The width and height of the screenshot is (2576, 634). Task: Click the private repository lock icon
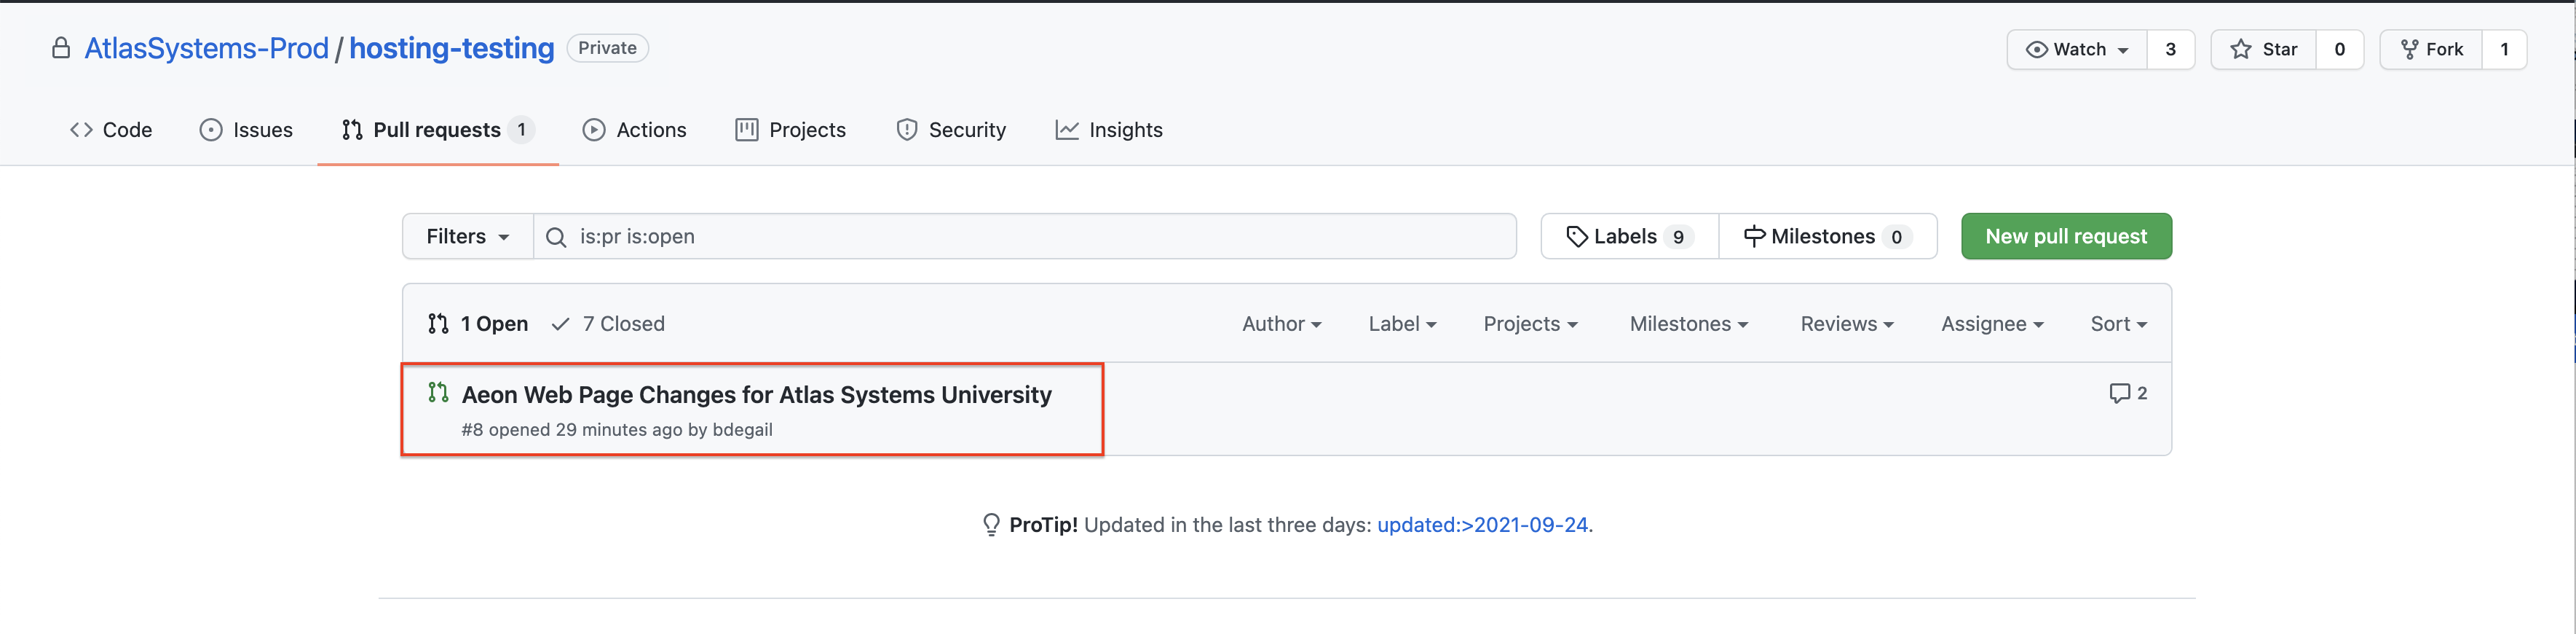coord(61,48)
